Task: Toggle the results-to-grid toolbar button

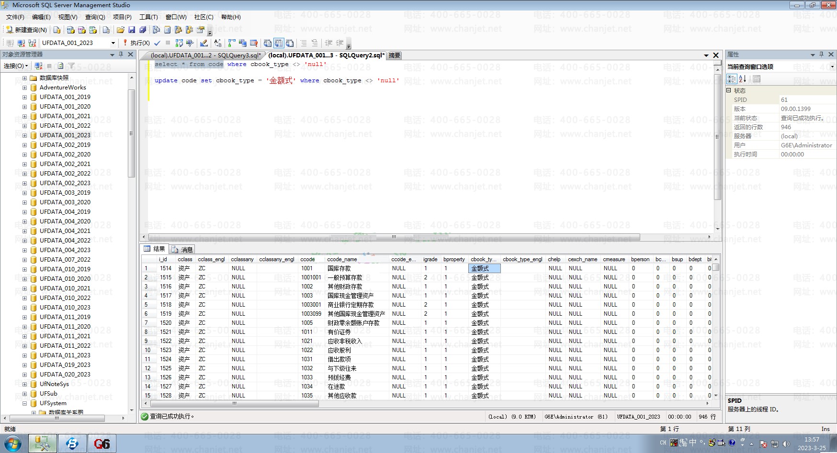Action: pos(279,43)
